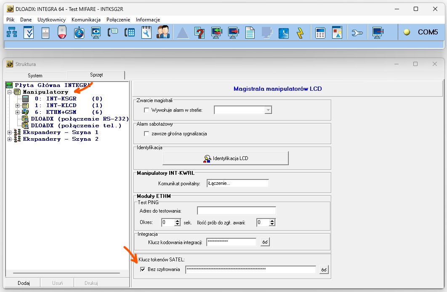The image size is (447, 292).
Task: Collapse the Manipulatory tree node
Action: pyautogui.click(x=9, y=92)
